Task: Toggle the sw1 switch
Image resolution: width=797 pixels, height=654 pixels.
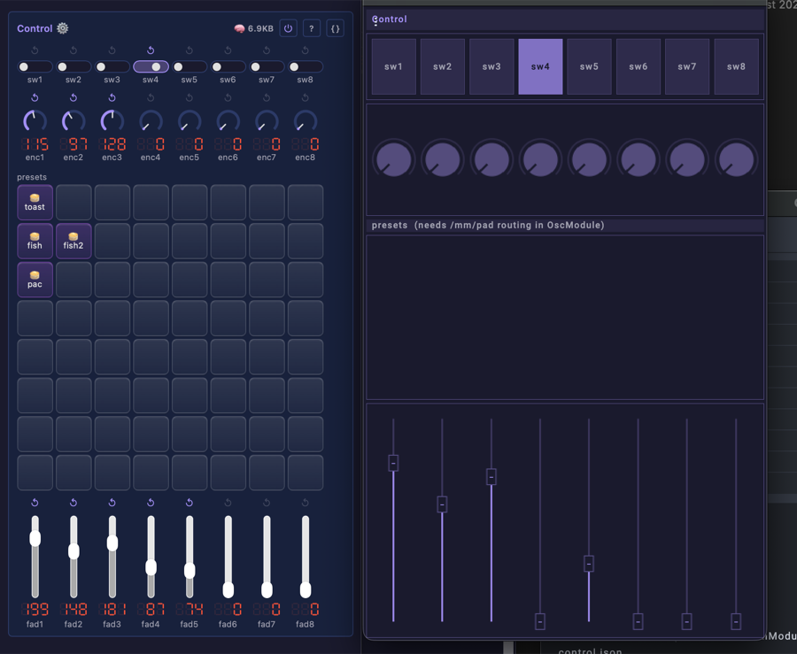Action: pyautogui.click(x=35, y=66)
